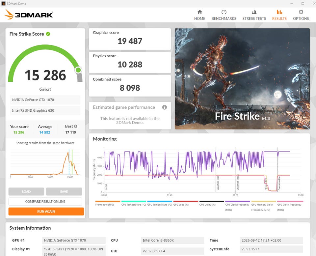Switch to STRESS TESTS tab
316x256 pixels.
pyautogui.click(x=254, y=15)
